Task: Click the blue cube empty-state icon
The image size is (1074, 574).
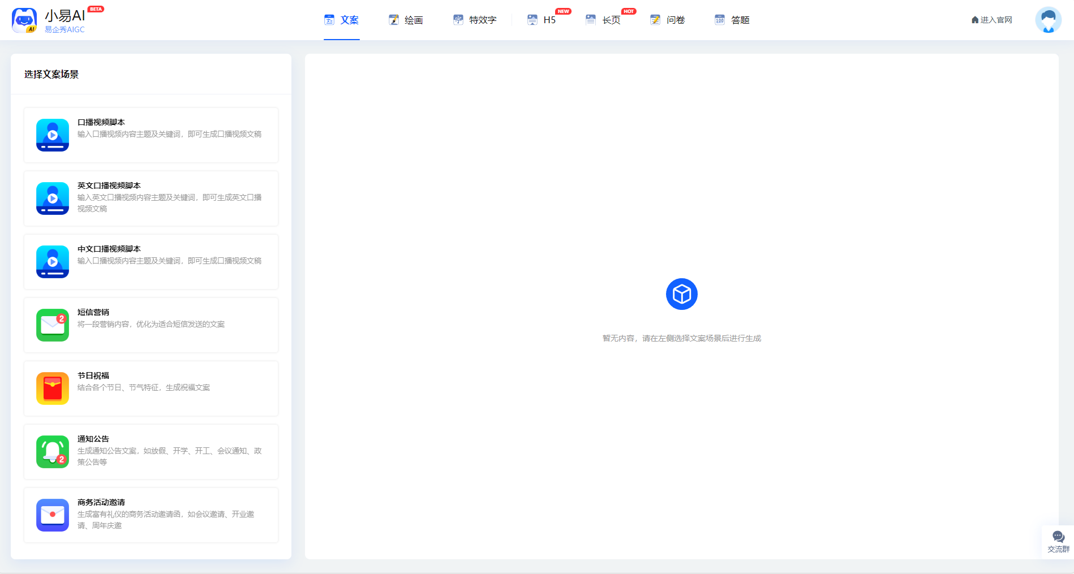Action: click(x=681, y=294)
